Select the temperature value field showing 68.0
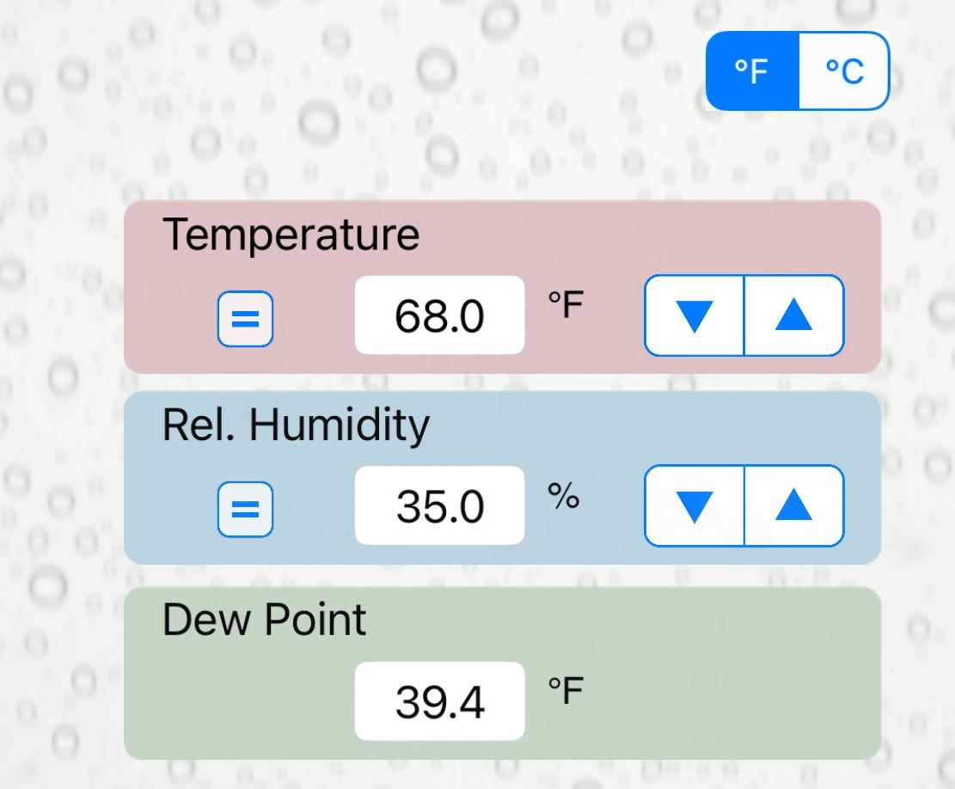955x789 pixels. tap(439, 315)
